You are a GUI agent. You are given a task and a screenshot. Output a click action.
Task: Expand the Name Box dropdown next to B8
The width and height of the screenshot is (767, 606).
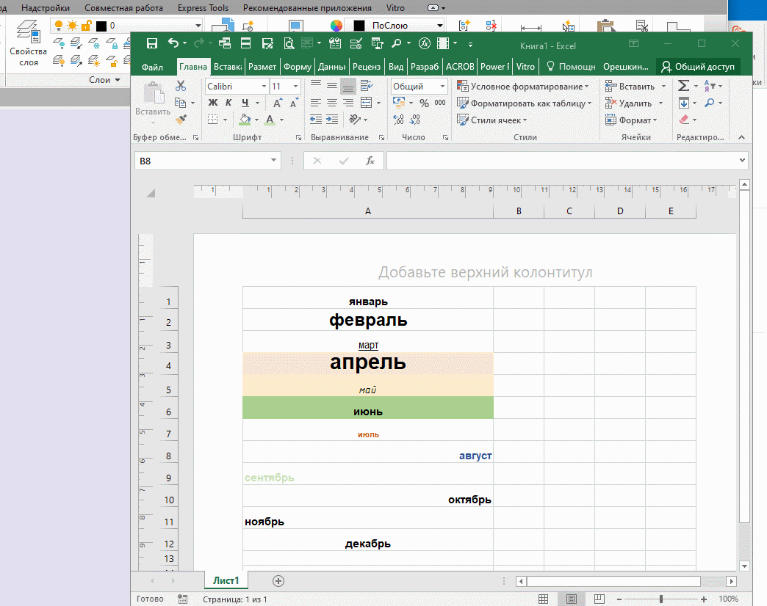click(273, 160)
